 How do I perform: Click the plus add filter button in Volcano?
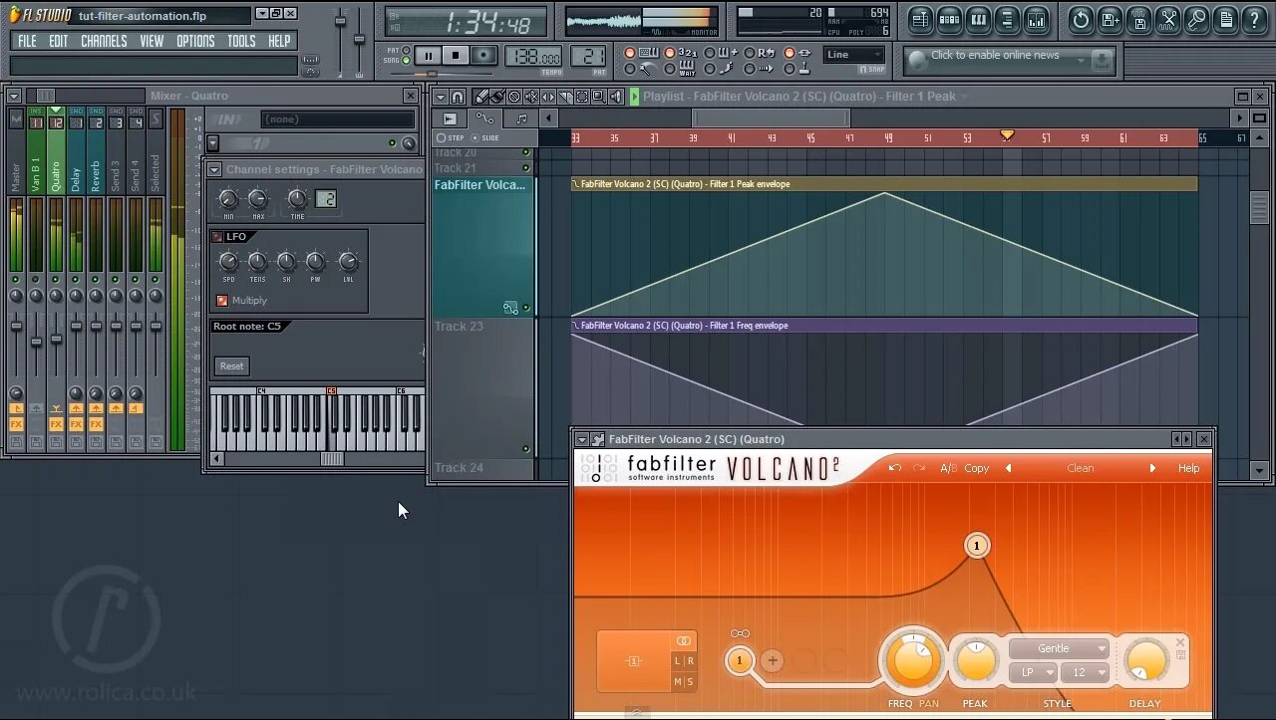pyautogui.click(x=772, y=660)
